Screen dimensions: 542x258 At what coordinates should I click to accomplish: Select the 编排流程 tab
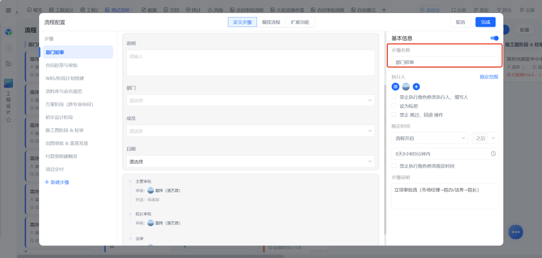(271, 22)
